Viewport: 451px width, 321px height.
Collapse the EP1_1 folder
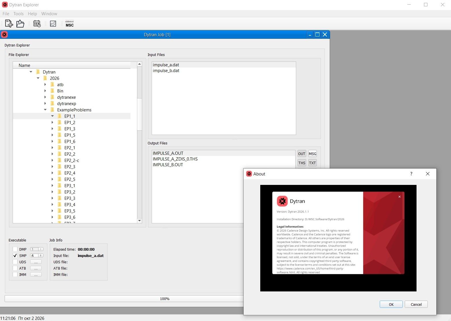tap(52, 116)
